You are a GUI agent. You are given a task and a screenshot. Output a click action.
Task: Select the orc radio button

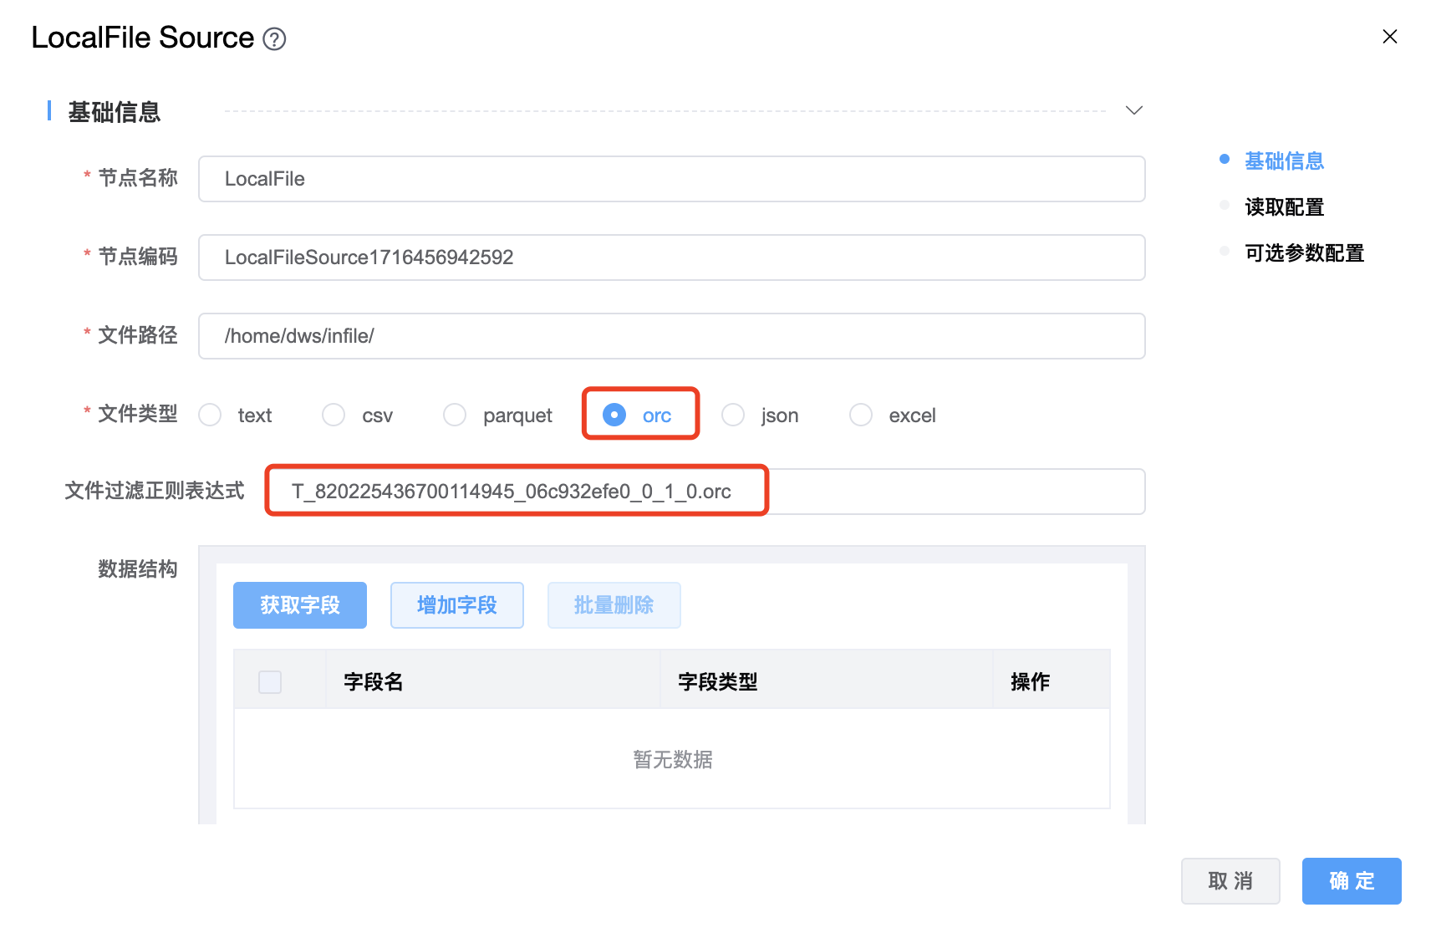coord(614,415)
